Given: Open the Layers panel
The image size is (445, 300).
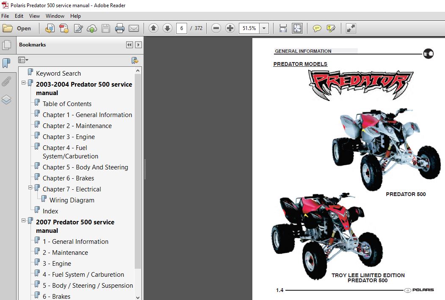Looking at the screenshot, I should click(6, 99).
